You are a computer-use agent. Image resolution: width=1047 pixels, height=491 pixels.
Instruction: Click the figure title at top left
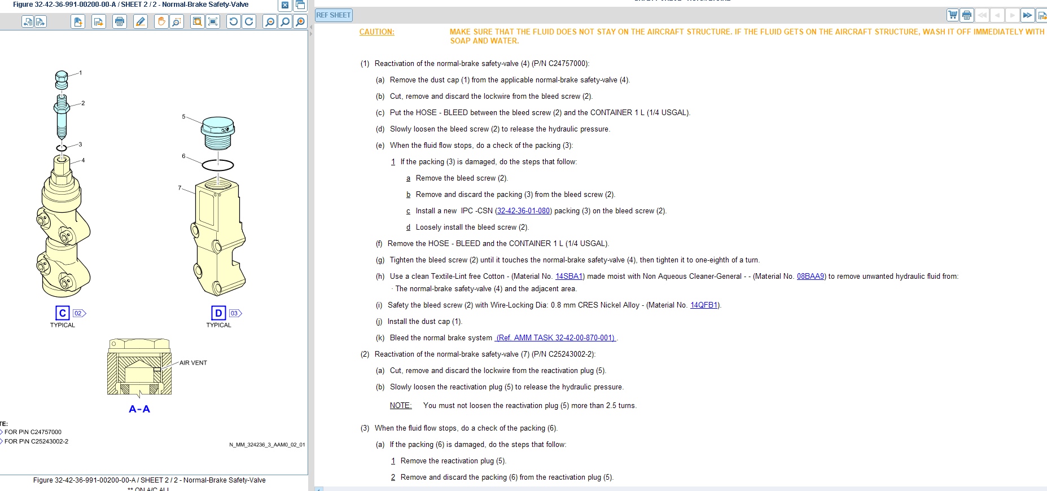[x=130, y=5]
